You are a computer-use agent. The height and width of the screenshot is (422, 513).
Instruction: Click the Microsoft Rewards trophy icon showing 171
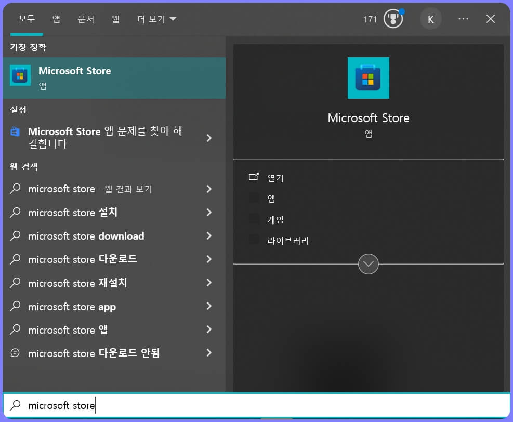click(393, 19)
